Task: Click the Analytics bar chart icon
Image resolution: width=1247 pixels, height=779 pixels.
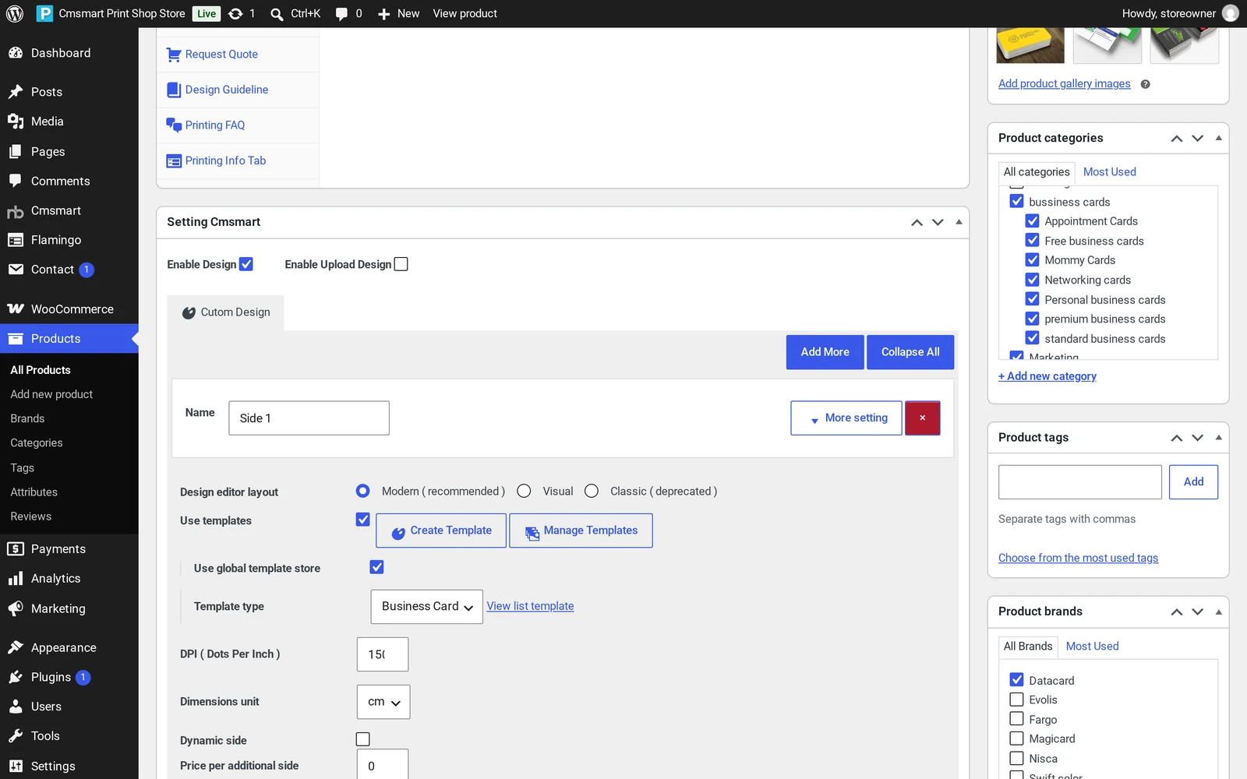Action: pos(16,579)
